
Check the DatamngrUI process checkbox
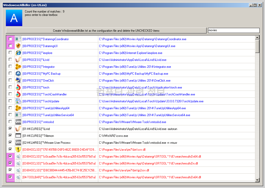[x=10, y=46]
